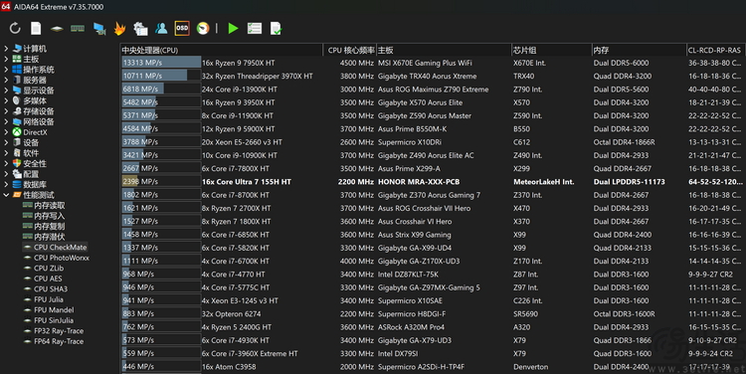Expand the 主板 tree node
The width and height of the screenshot is (746, 374).
tap(6, 59)
